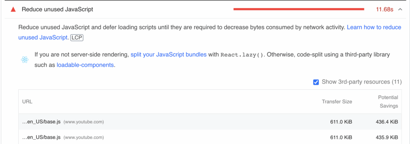Click the Reduce unused JavaScript audit title

(x=57, y=10)
